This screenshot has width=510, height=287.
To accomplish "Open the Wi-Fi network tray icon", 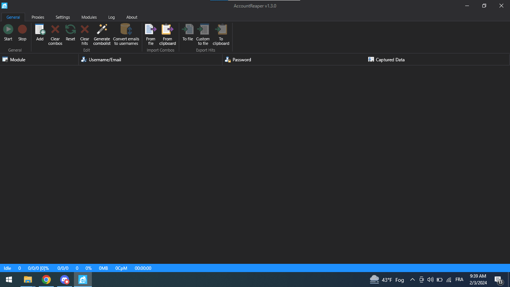I will [449, 280].
